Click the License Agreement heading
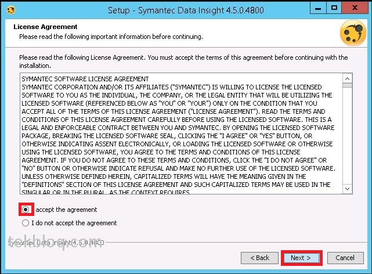Viewport: 372px width, 274px height. [45, 27]
